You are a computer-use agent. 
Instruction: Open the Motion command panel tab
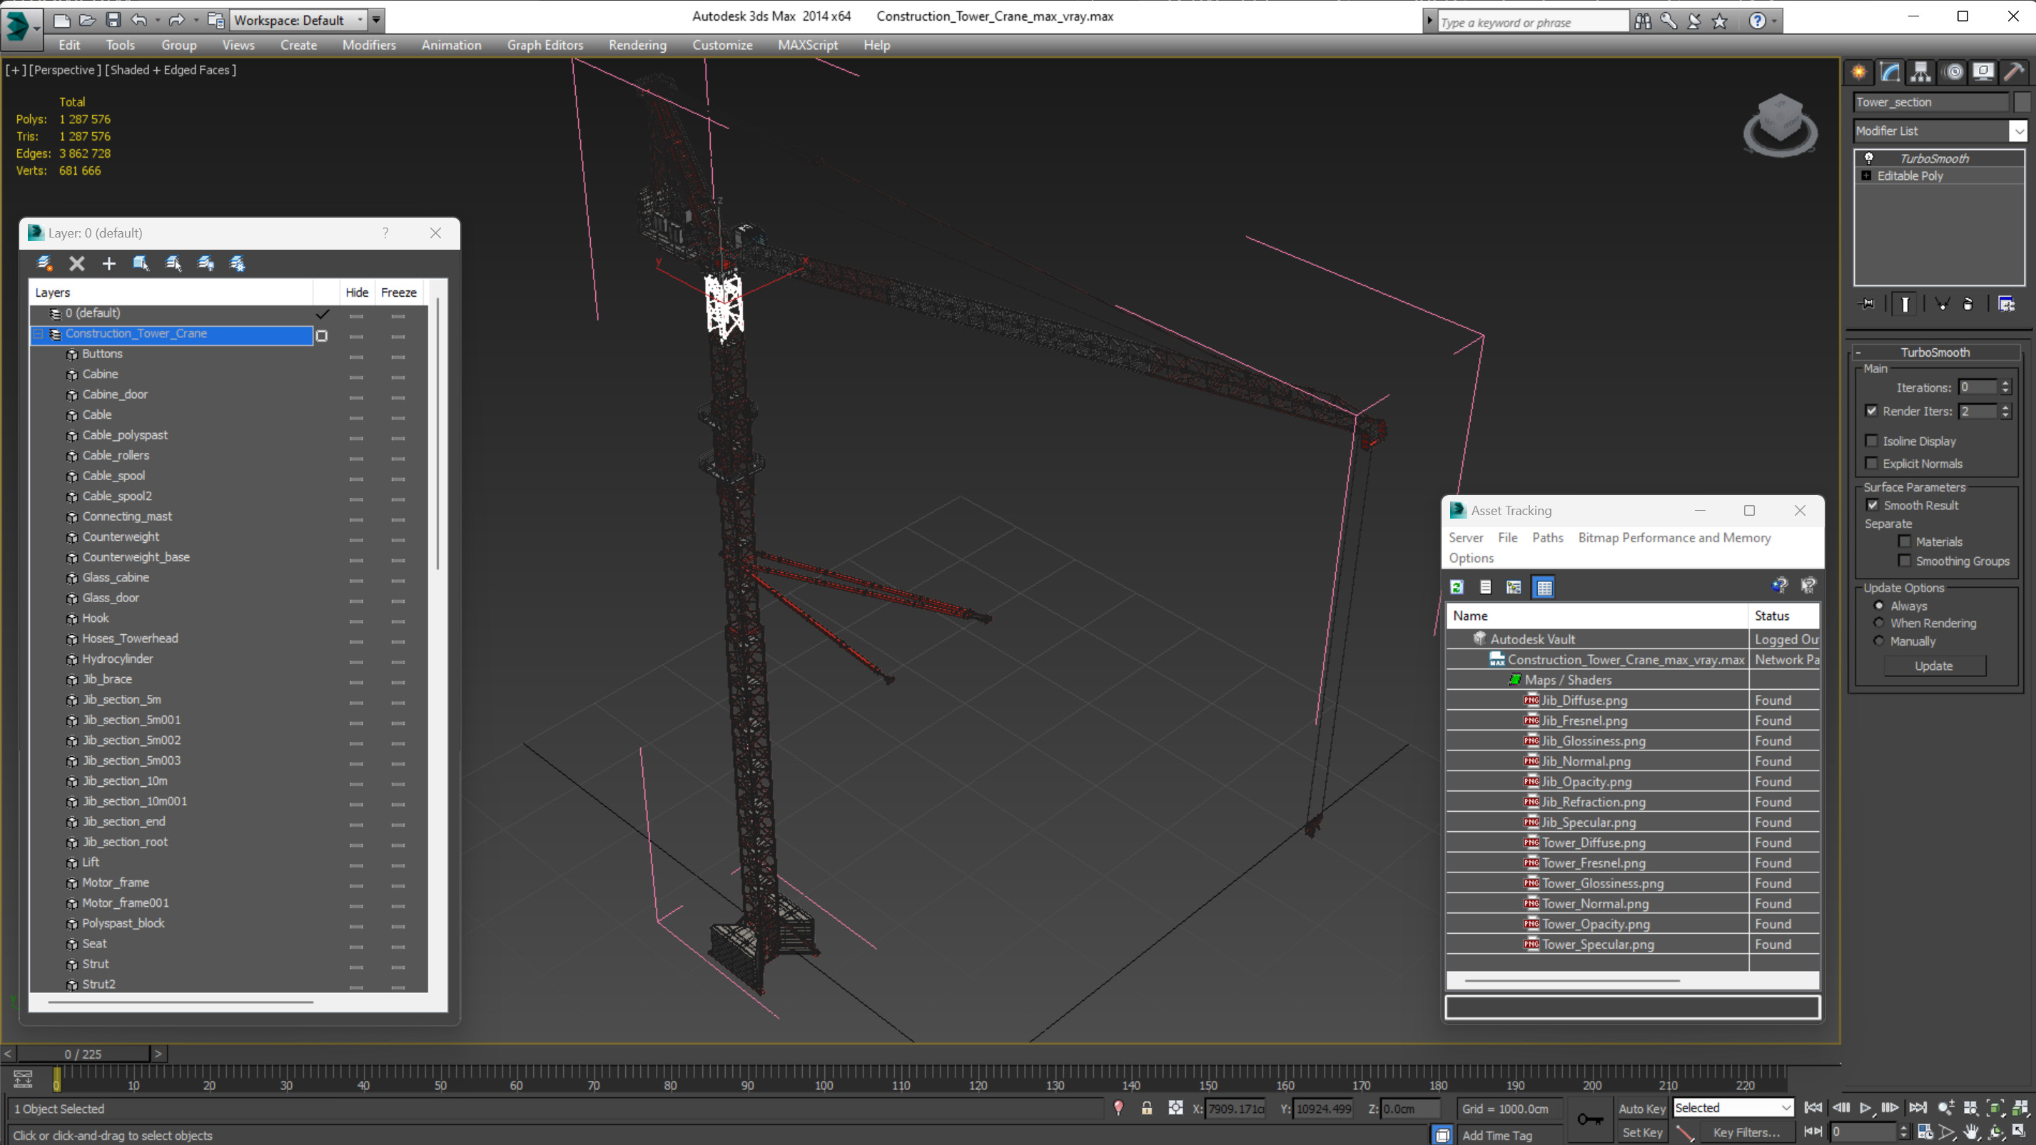coord(1953,73)
